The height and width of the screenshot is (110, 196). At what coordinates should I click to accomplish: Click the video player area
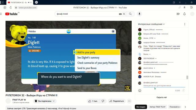(x=69, y=56)
